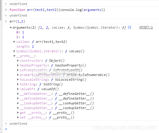Select the '0: 1' property row

tap(20, 32)
